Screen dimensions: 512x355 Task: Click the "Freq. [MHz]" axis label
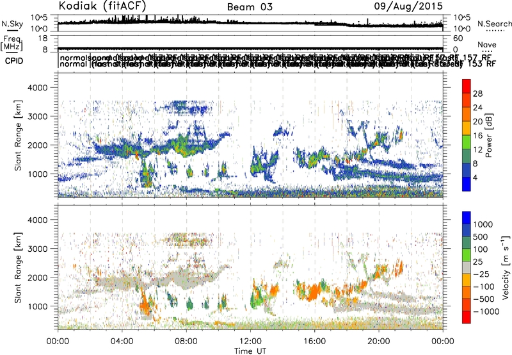[12, 44]
